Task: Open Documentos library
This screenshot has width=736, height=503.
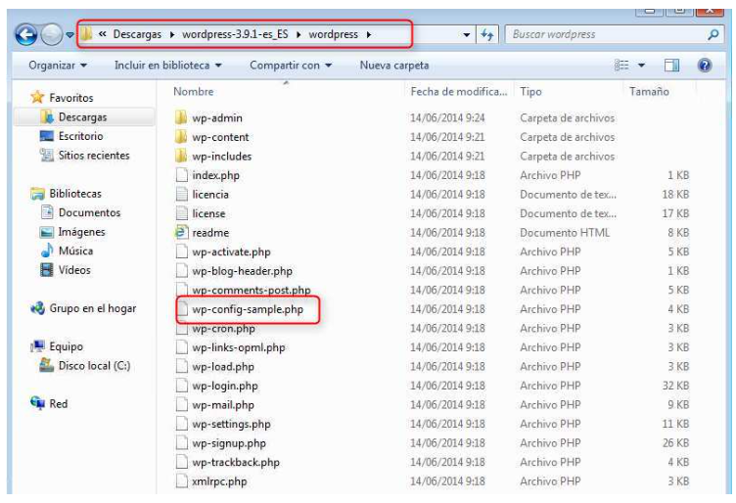Action: pyautogui.click(x=89, y=212)
